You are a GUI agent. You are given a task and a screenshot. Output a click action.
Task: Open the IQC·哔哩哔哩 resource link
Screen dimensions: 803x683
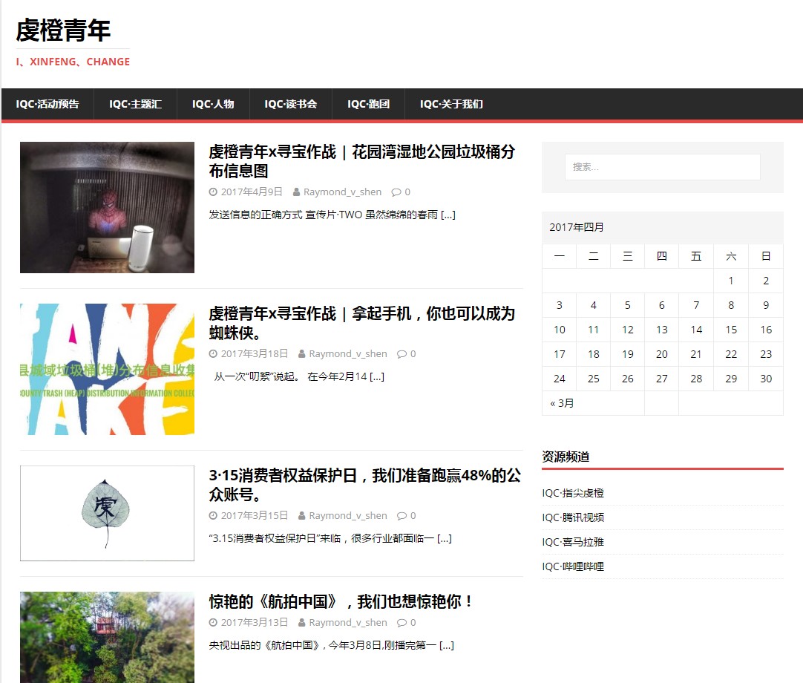pos(573,566)
